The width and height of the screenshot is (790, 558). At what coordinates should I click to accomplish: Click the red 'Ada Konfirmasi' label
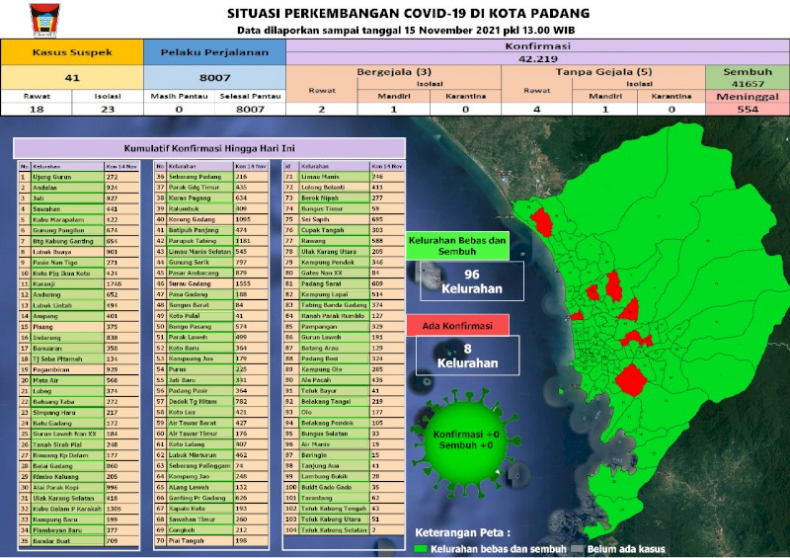[457, 326]
